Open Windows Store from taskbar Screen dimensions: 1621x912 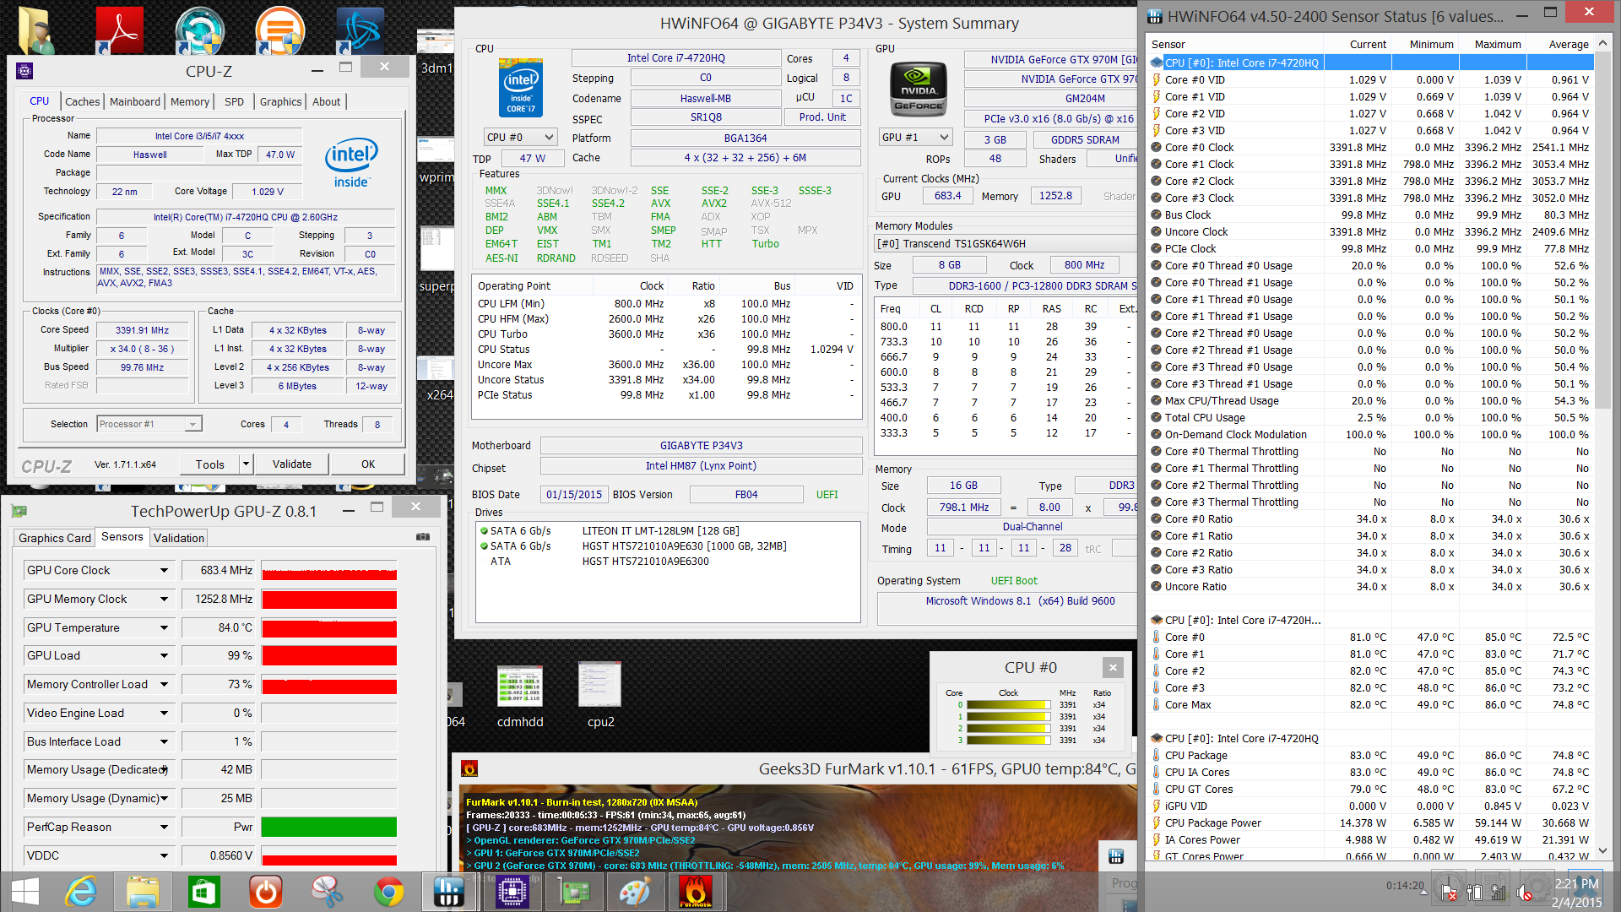pyautogui.click(x=204, y=892)
